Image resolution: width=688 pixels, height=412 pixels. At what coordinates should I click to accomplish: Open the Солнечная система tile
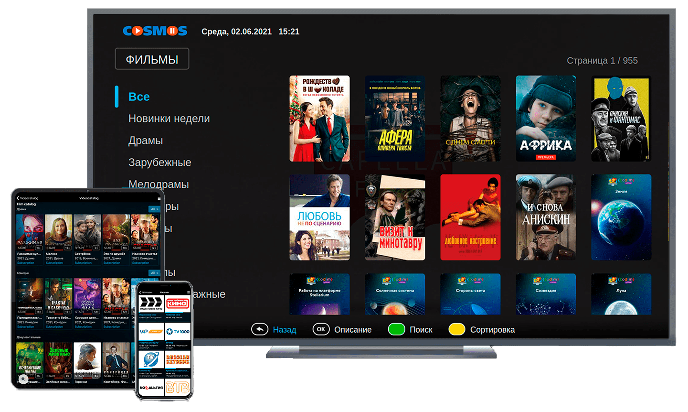coord(395,294)
